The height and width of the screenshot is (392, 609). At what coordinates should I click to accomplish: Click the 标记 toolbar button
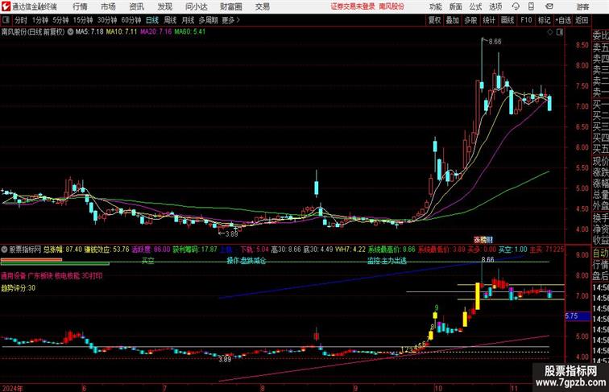(544, 20)
